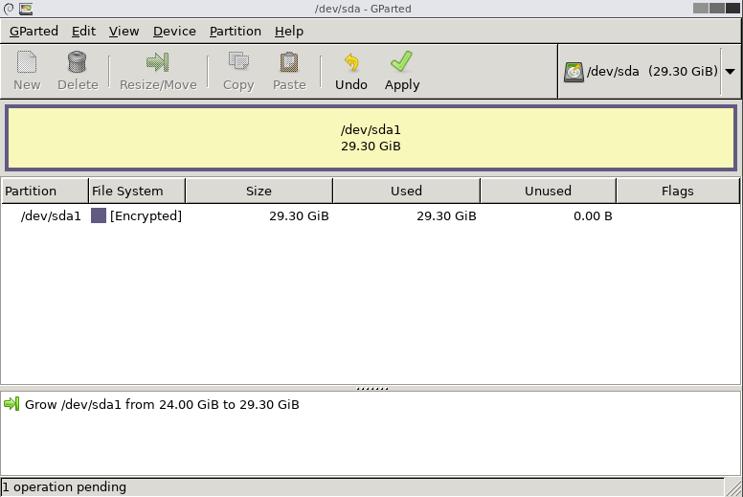743x497 pixels.
Task: Apply all pending operations
Action: pos(402,71)
